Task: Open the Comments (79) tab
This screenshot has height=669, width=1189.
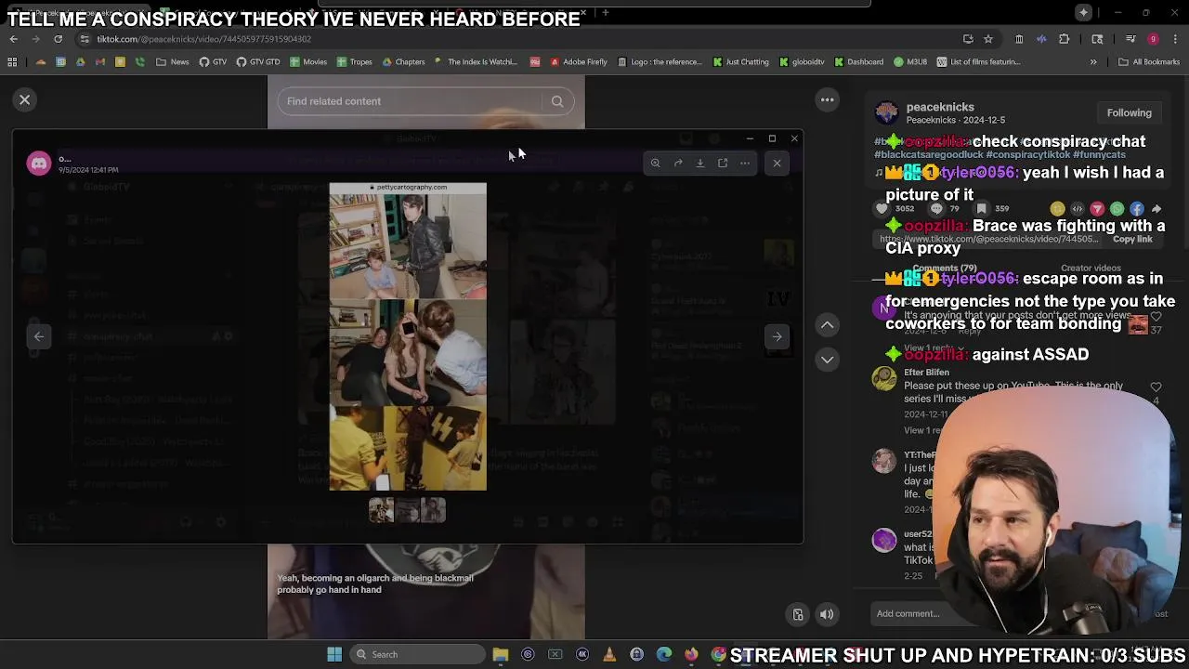Action: point(944,268)
